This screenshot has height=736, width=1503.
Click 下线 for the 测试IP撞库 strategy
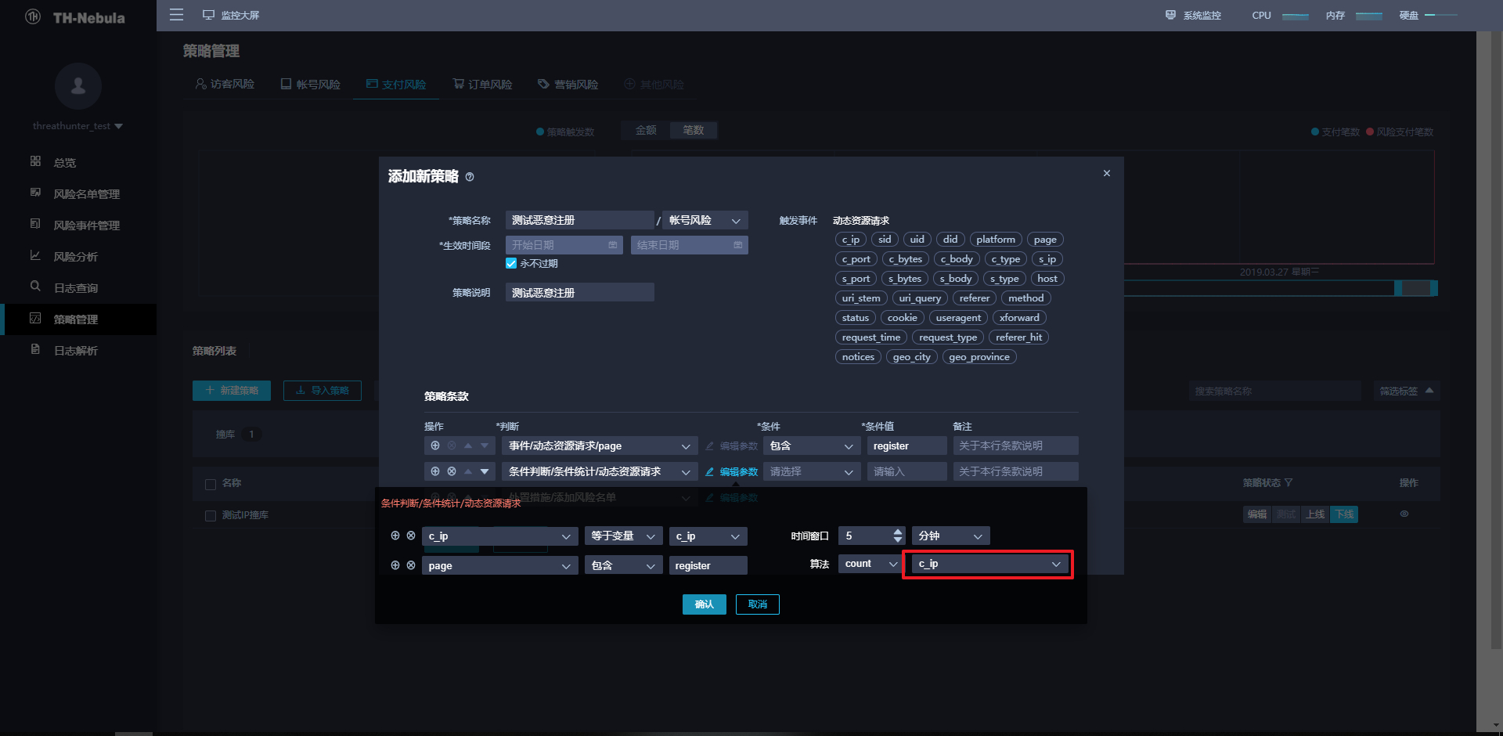1345,514
